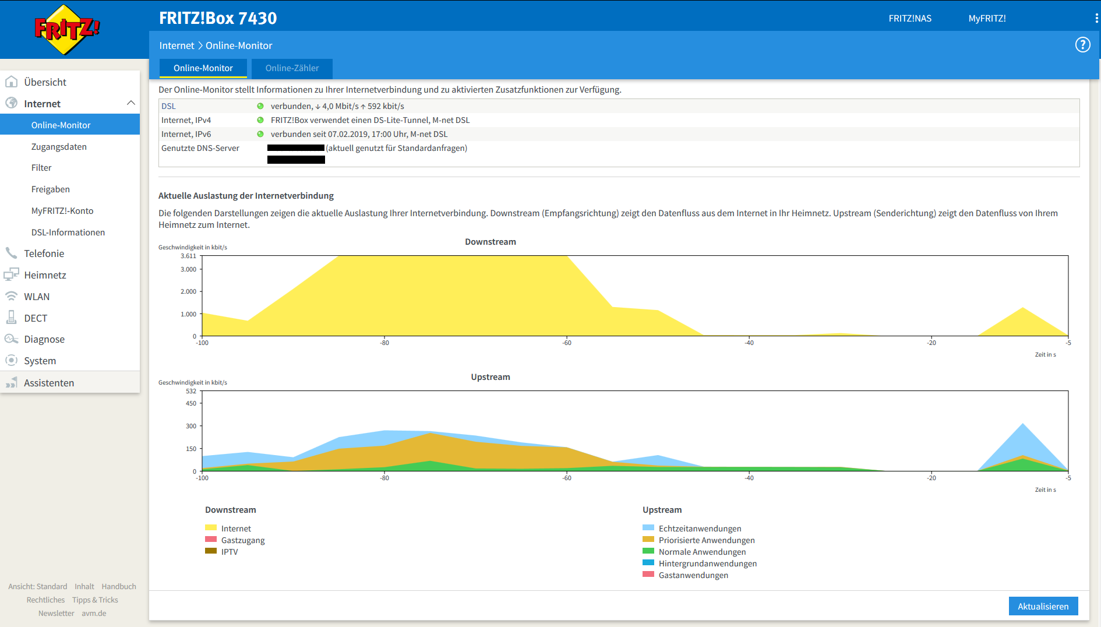Switch to the Online-Zähler tab
Image resolution: width=1101 pixels, height=627 pixels.
pyautogui.click(x=292, y=68)
